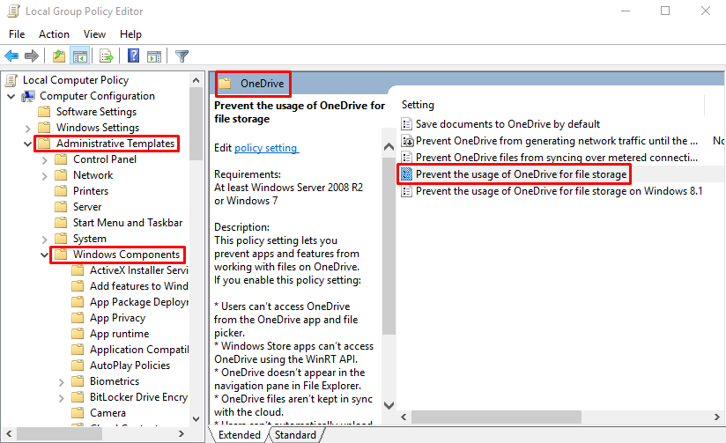The width and height of the screenshot is (726, 443).
Task: Click the Printers folder icon
Action: (61, 191)
